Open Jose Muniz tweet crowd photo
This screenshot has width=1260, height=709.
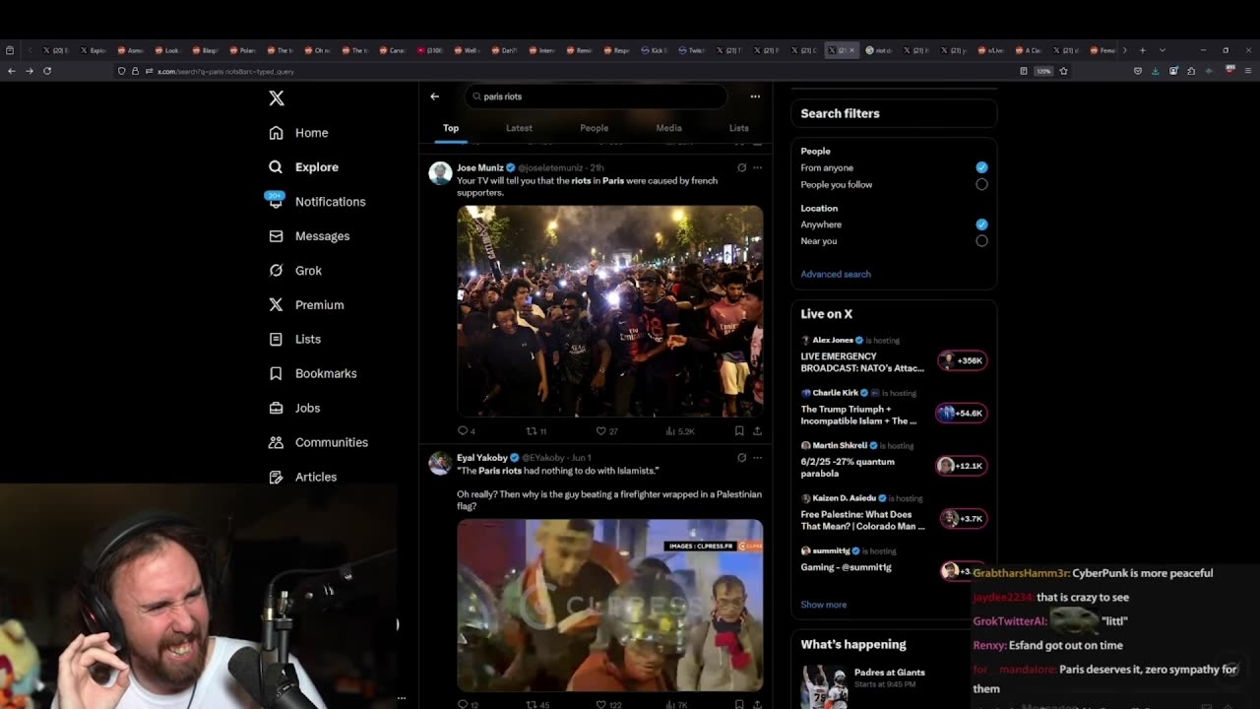click(x=609, y=311)
